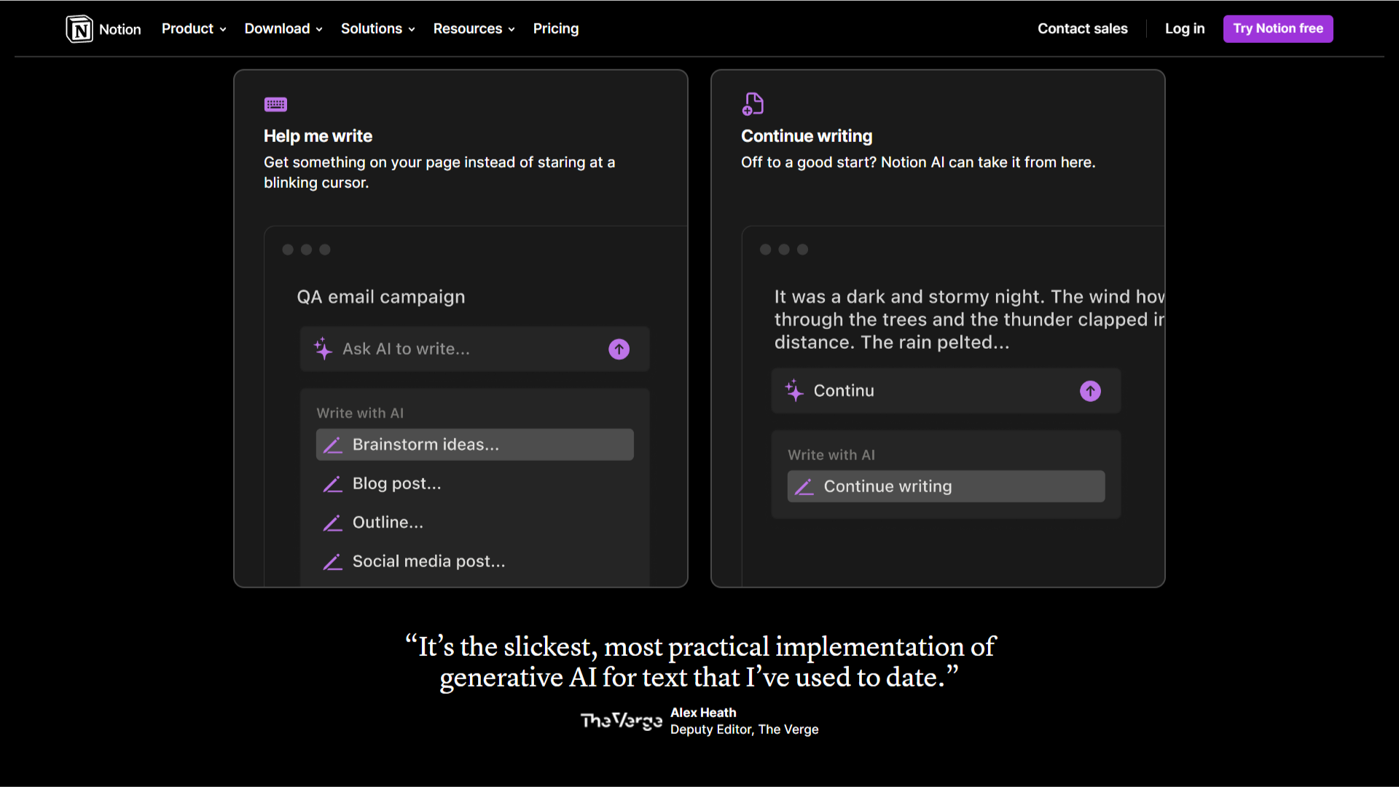Click the pencil icon beside Continue writing option

coord(804,486)
